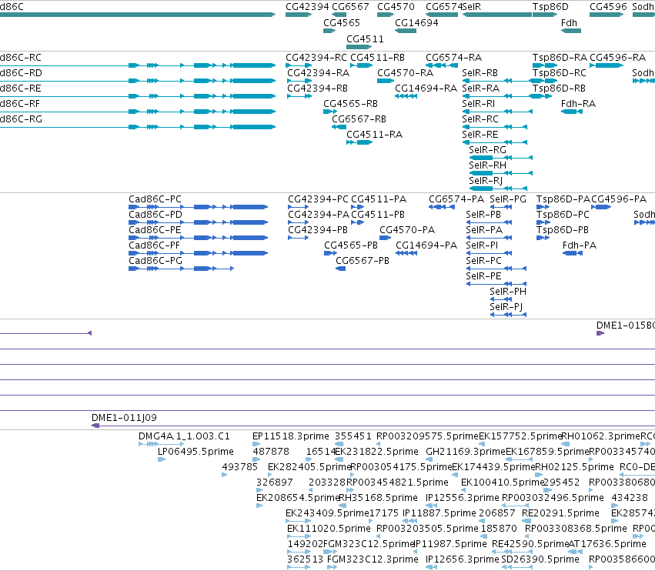655x571 pixels.
Task: Select the SelR-RB transcript label
Action: click(x=480, y=73)
